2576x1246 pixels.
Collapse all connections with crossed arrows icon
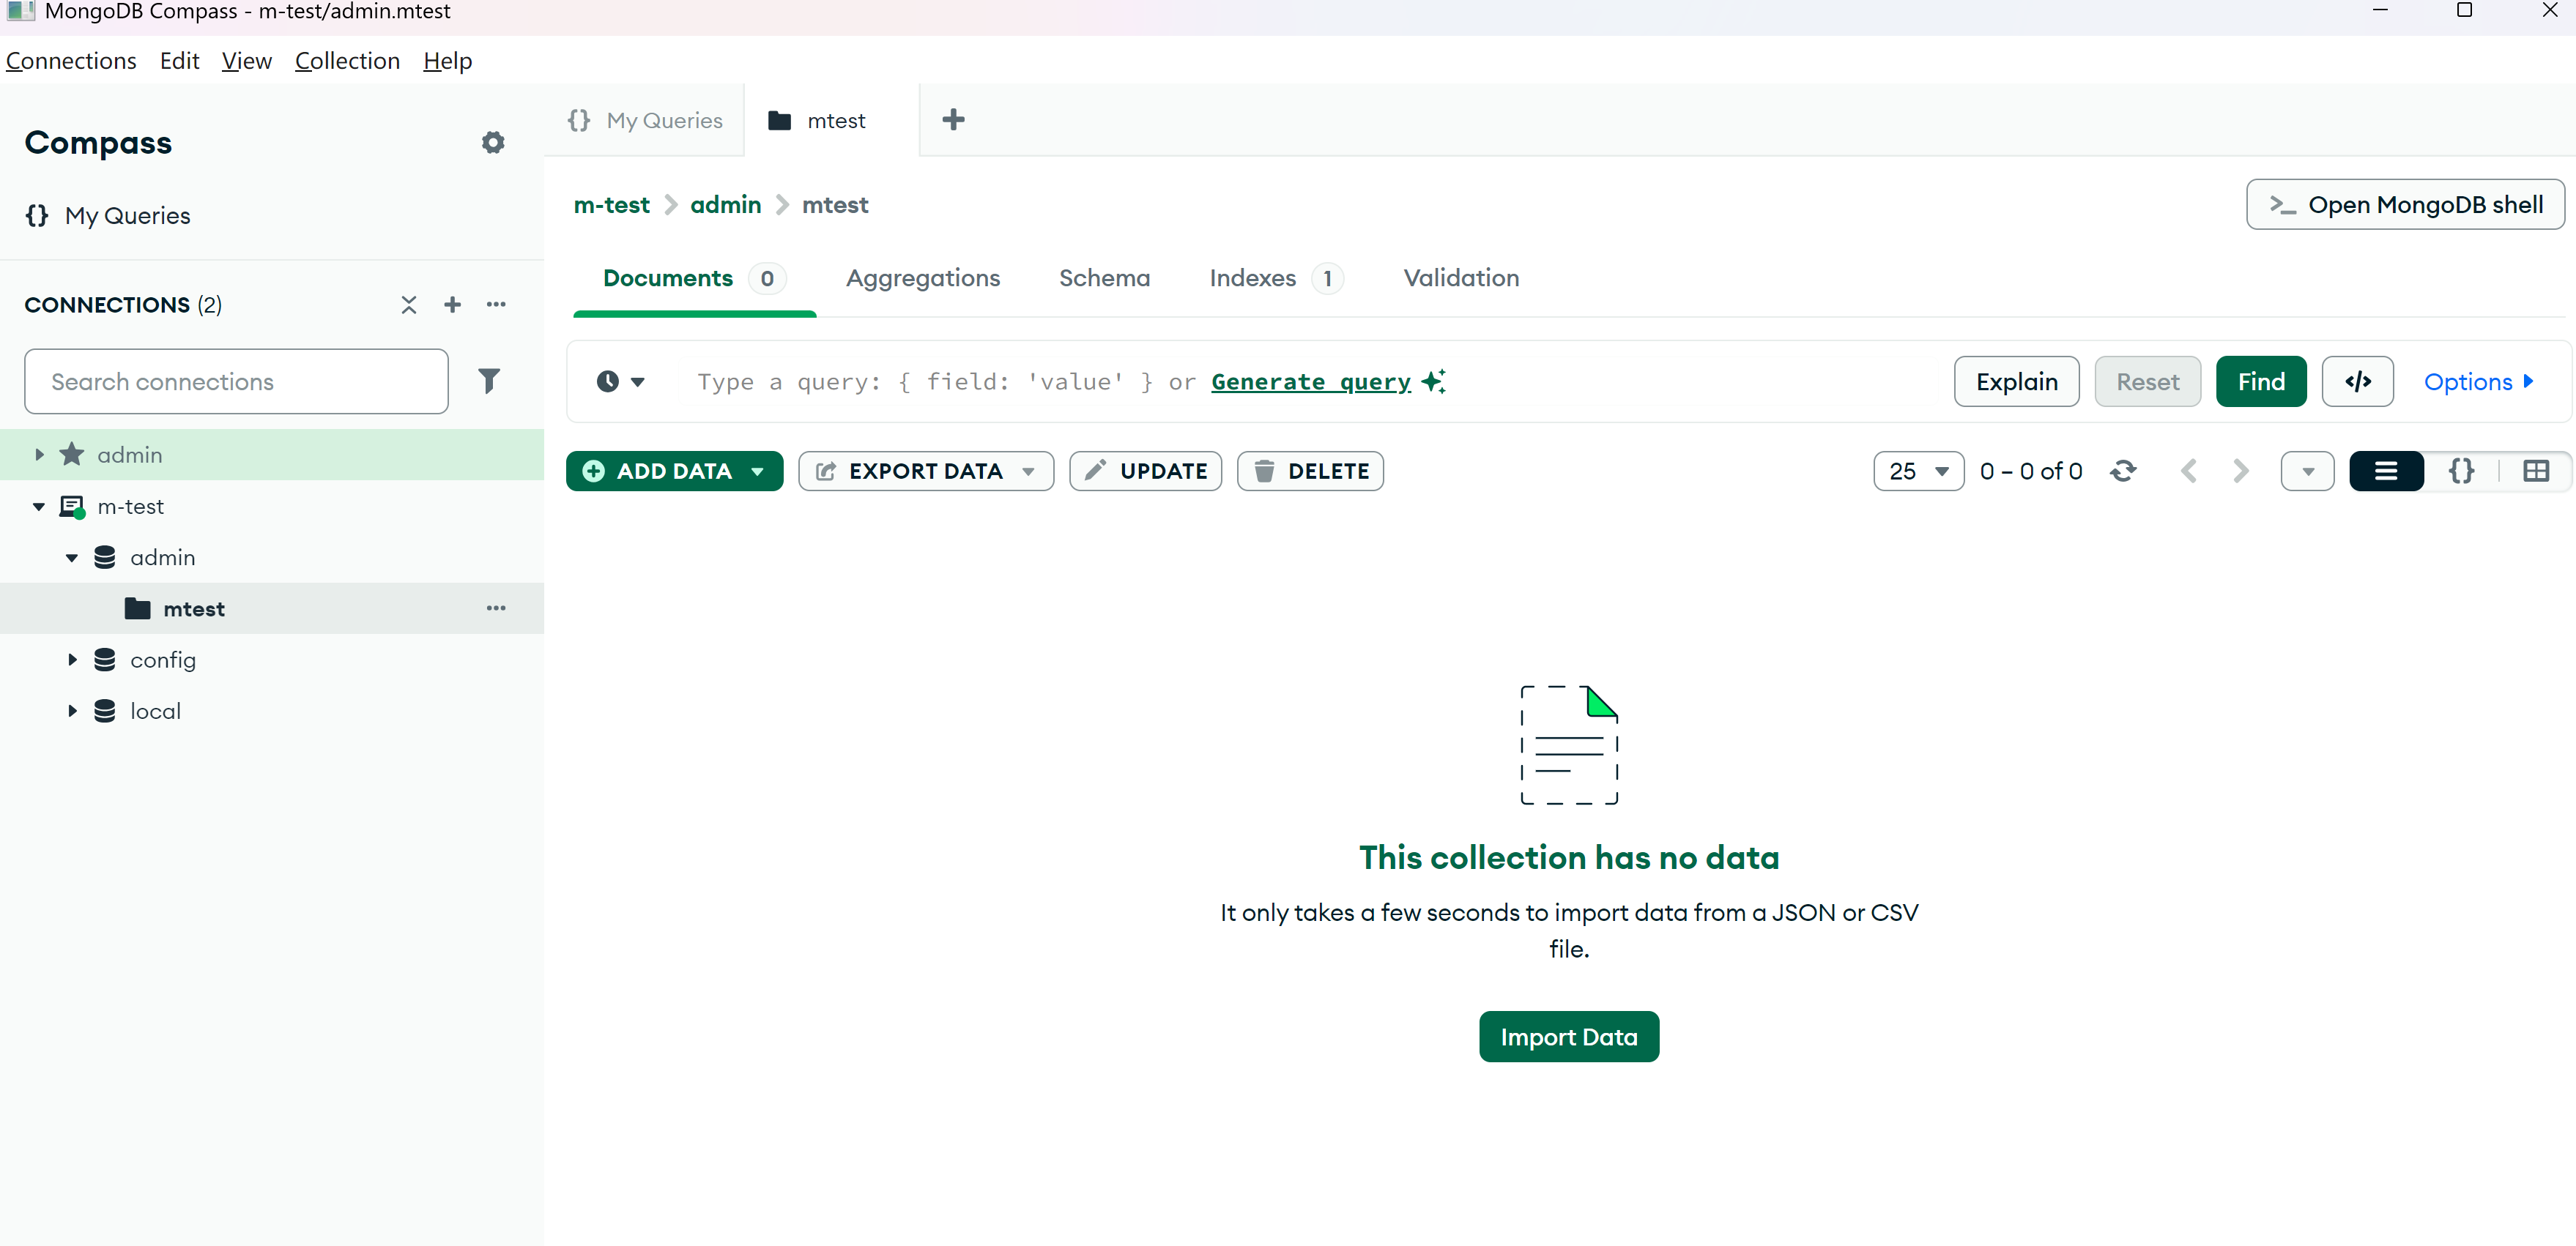[x=408, y=305]
